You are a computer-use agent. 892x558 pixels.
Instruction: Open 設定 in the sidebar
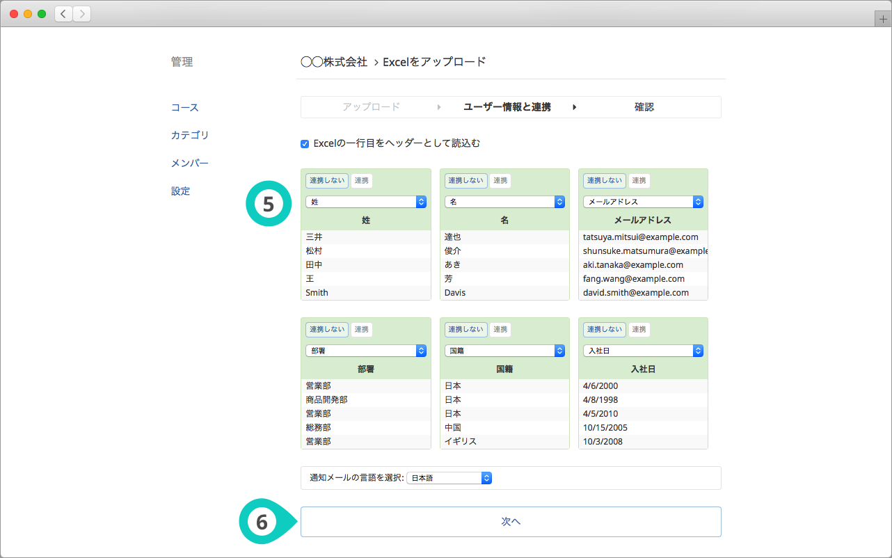tap(181, 191)
